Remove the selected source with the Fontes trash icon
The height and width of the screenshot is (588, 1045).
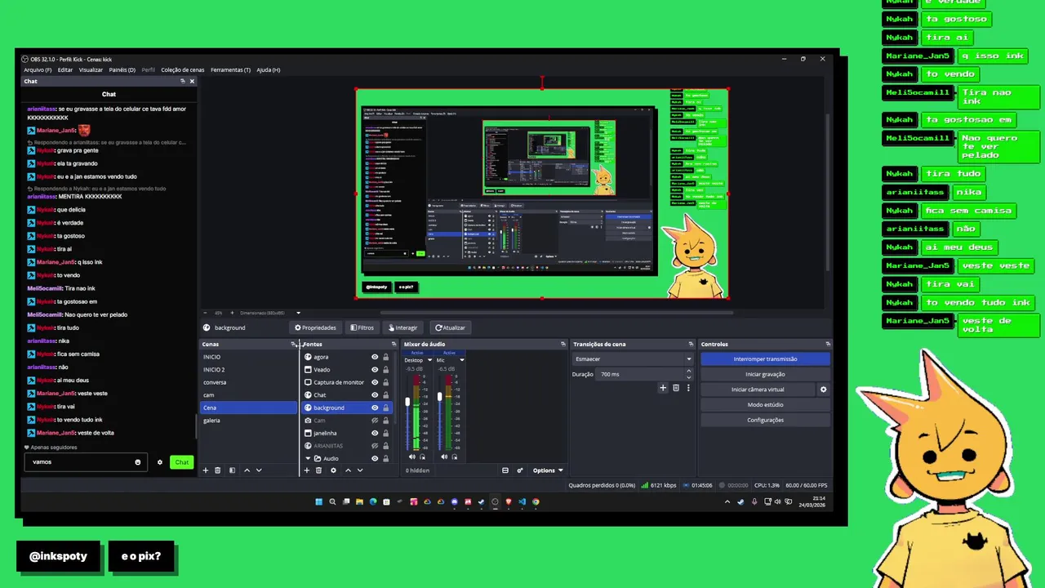click(x=319, y=470)
